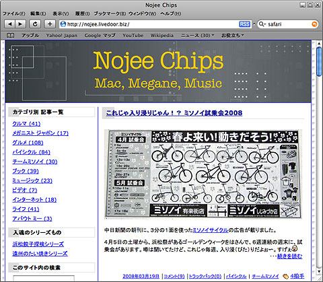Open the 履歴(I) menu
Viewport: 323px width, 282px height.
click(82, 13)
